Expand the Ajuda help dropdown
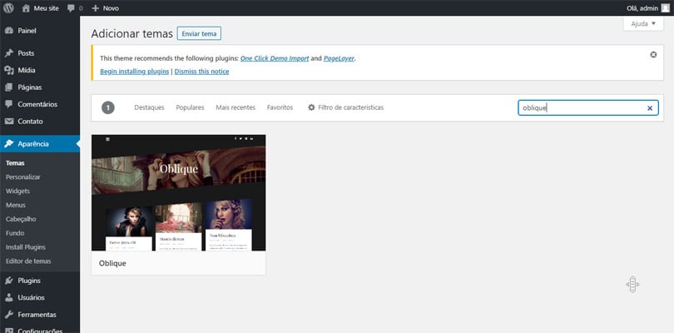 pyautogui.click(x=643, y=23)
